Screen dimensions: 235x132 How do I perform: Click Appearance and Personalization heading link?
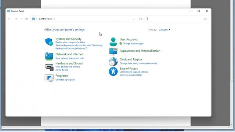click(140, 51)
